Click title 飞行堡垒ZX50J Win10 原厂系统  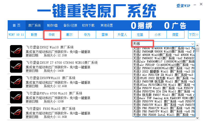click(x=50, y=47)
